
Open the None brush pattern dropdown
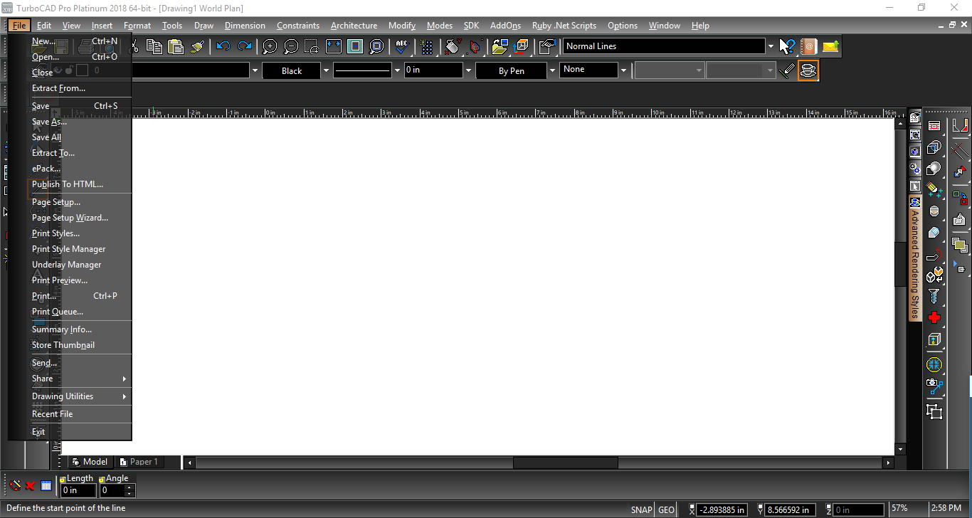(623, 70)
